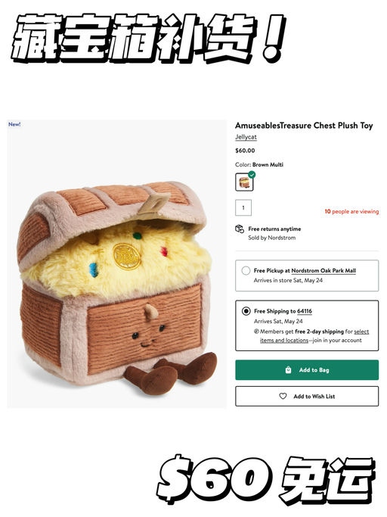Choose the Brown Multi color swatch

244,182
